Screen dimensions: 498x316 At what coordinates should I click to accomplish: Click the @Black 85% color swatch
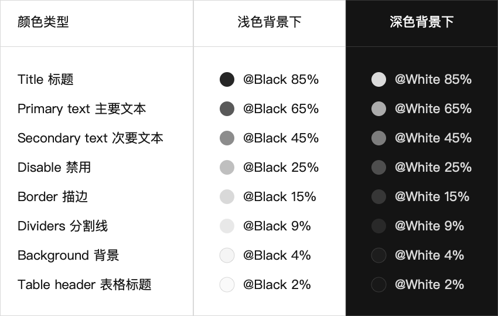pyautogui.click(x=227, y=80)
